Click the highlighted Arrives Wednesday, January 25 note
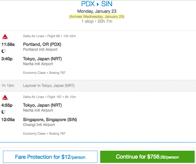 click(x=97, y=17)
